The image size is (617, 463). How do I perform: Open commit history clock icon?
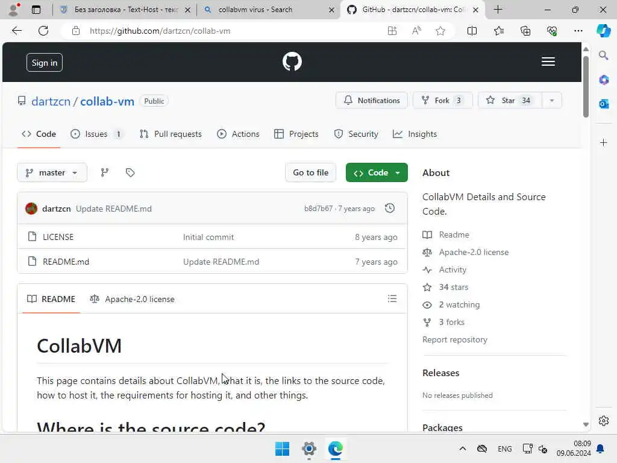390,208
